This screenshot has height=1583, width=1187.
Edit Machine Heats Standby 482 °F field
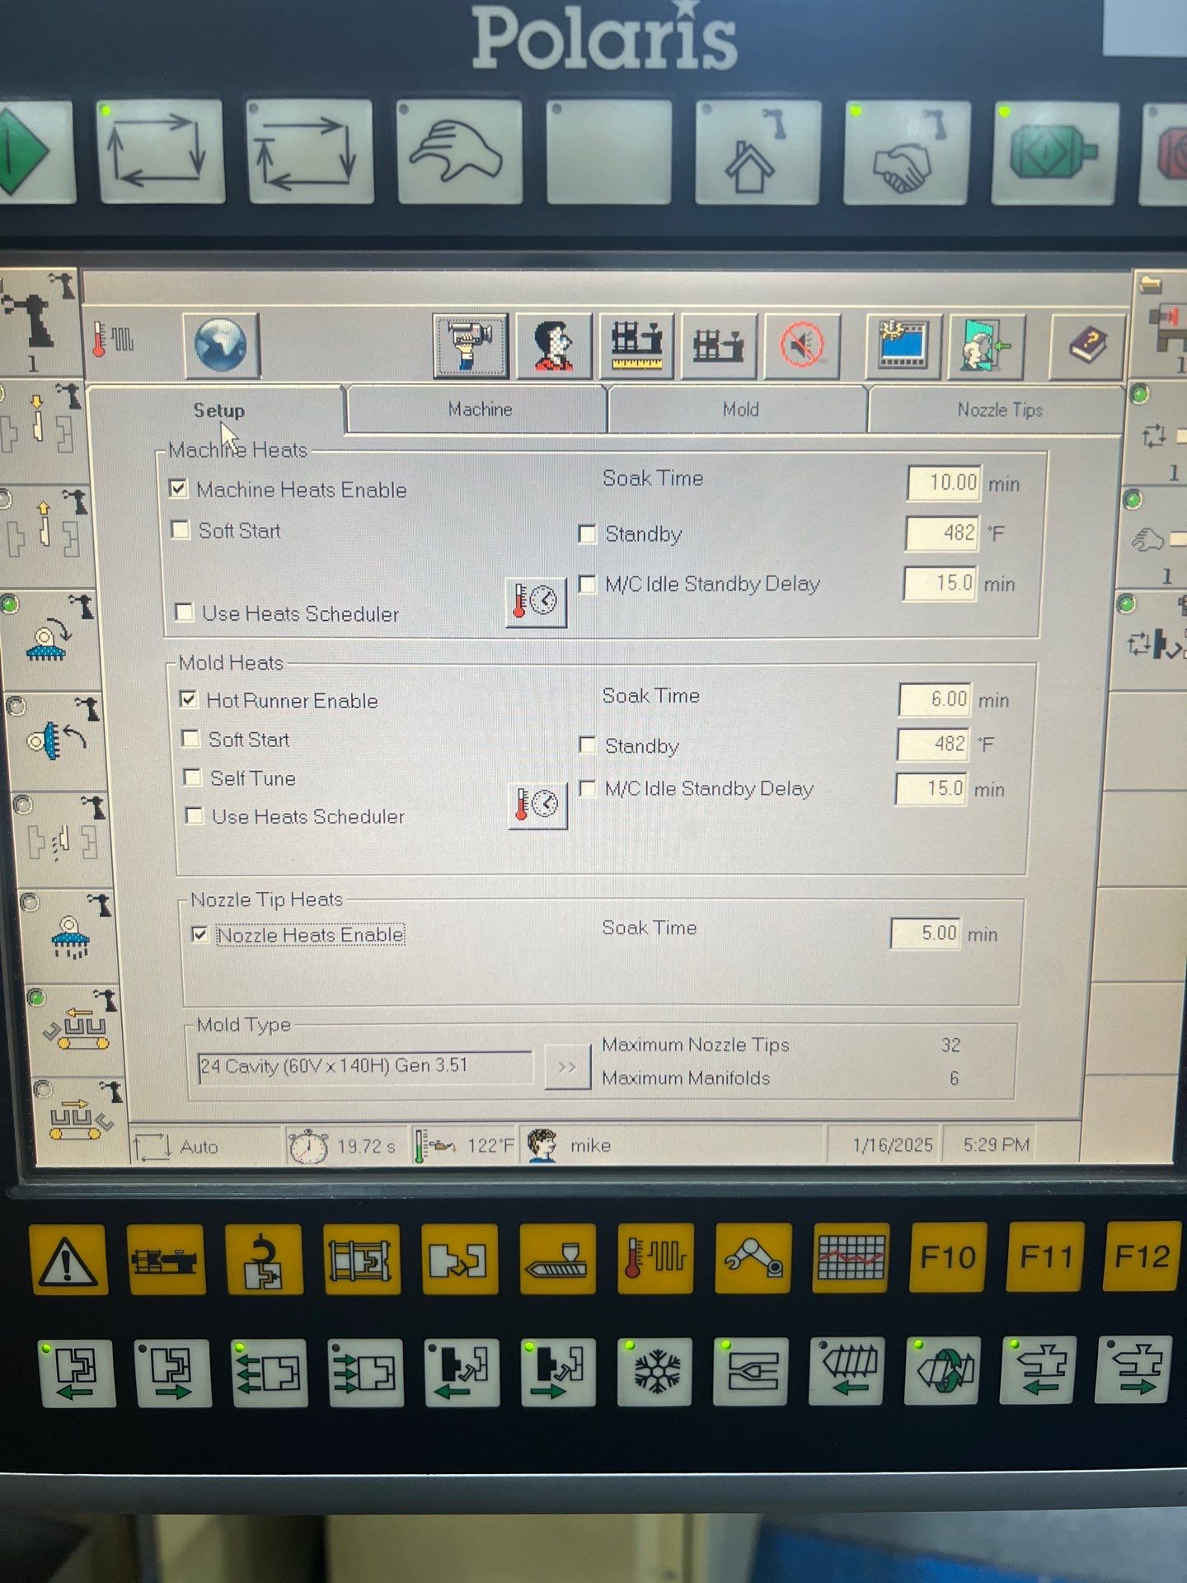pos(942,533)
